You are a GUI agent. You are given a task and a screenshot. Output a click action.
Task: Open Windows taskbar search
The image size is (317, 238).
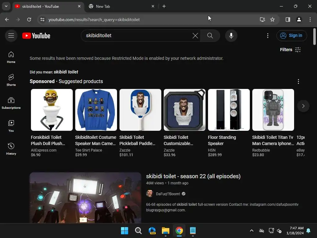point(138,231)
